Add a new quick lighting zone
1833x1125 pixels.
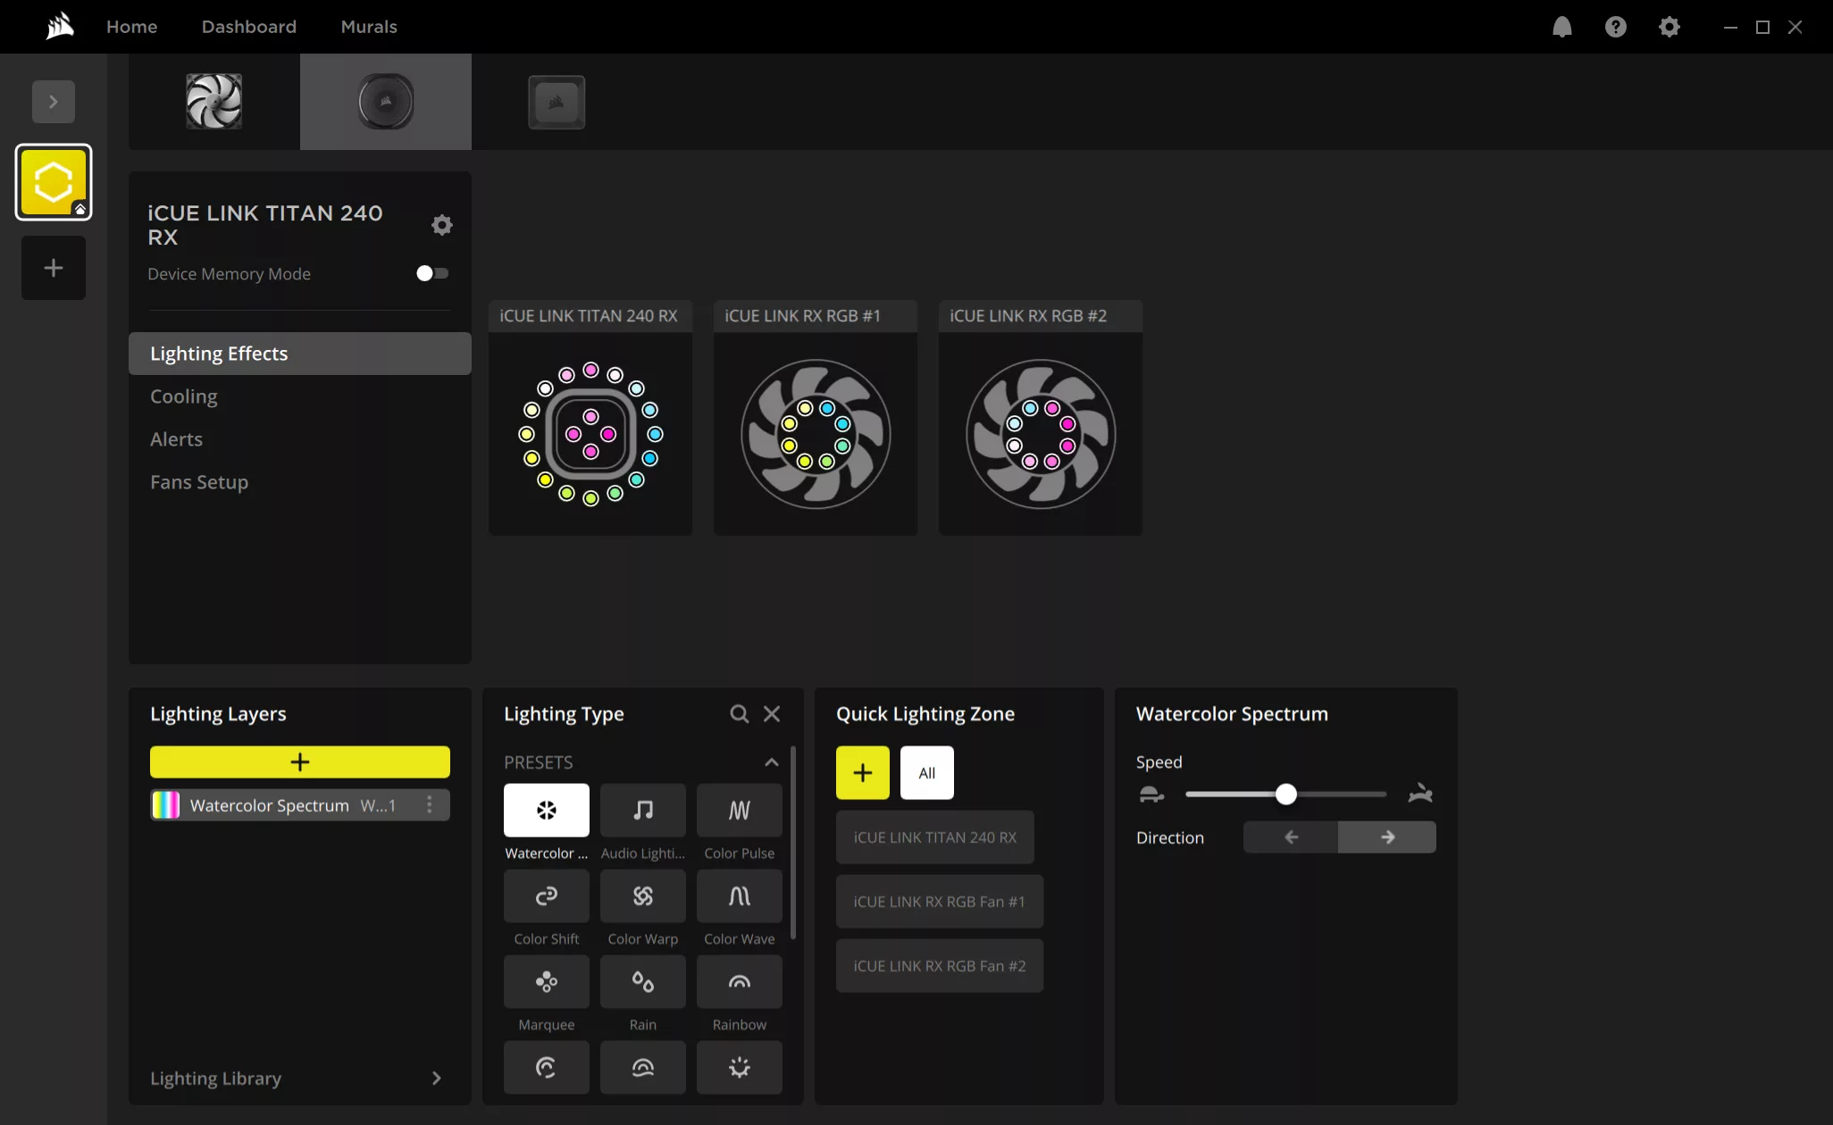tap(863, 773)
